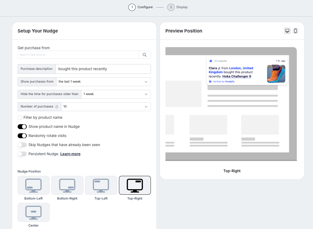Disable Randomly rotate visits toggle
The image size is (313, 229).
click(22, 136)
